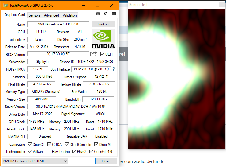Click the BIOS share/export arrow icon
Image resolution: width=226 pixels, height=167 pixels.
pyautogui.click(x=93, y=54)
